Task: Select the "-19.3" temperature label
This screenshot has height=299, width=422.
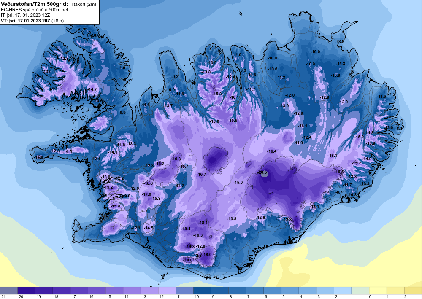Action: [x=190, y=246]
